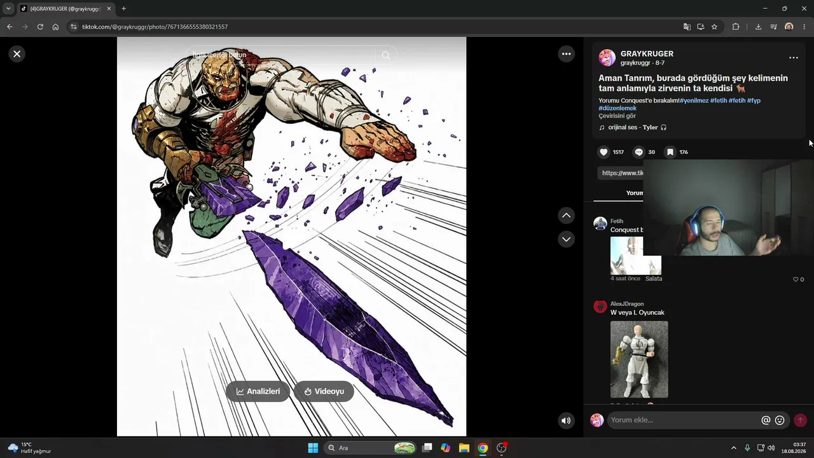The height and width of the screenshot is (458, 814).
Task: Go to the browser home page
Action: click(55, 27)
